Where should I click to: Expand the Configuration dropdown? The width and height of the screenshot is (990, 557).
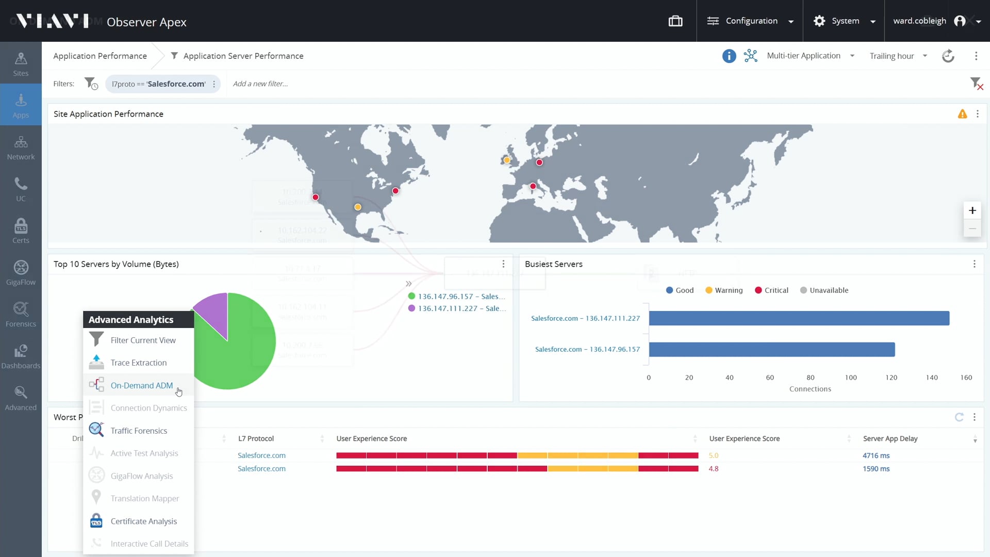[750, 21]
